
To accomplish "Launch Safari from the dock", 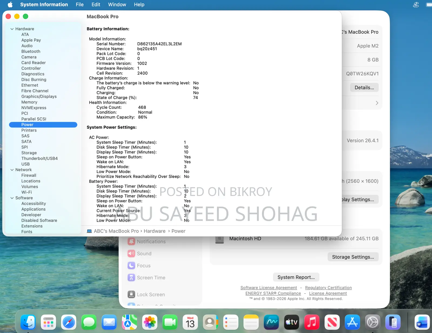I will point(69,322).
